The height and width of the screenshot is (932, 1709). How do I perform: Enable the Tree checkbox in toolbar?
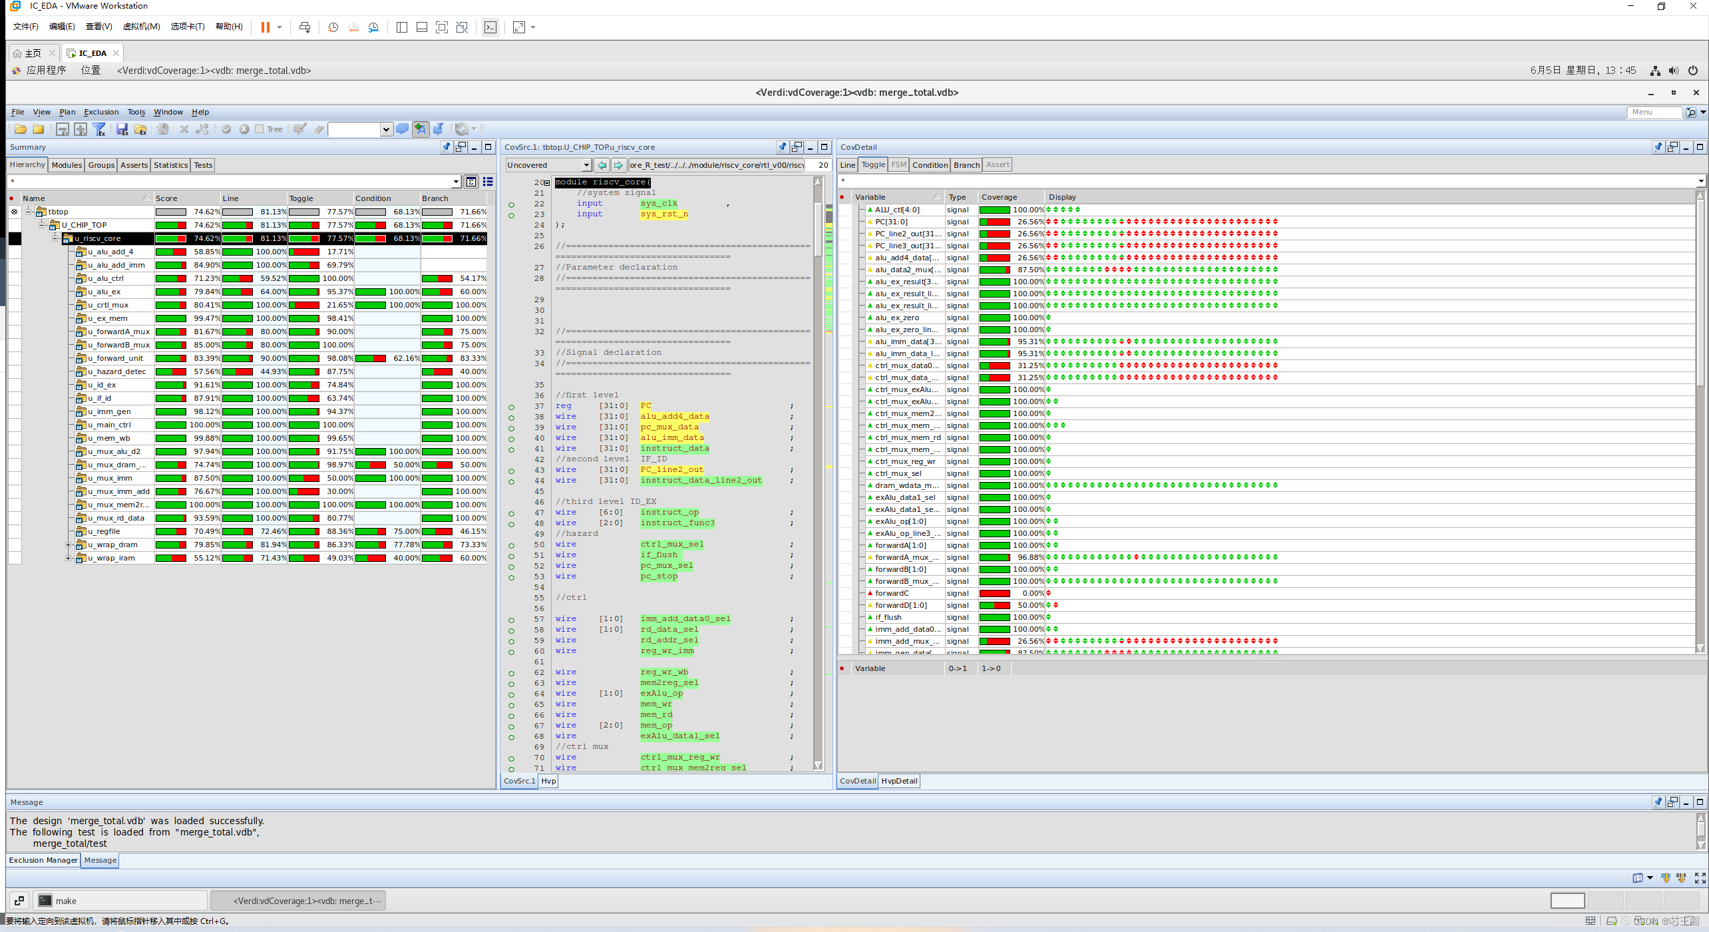(x=260, y=129)
